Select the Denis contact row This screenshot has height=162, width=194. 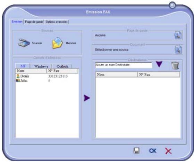[47, 76]
